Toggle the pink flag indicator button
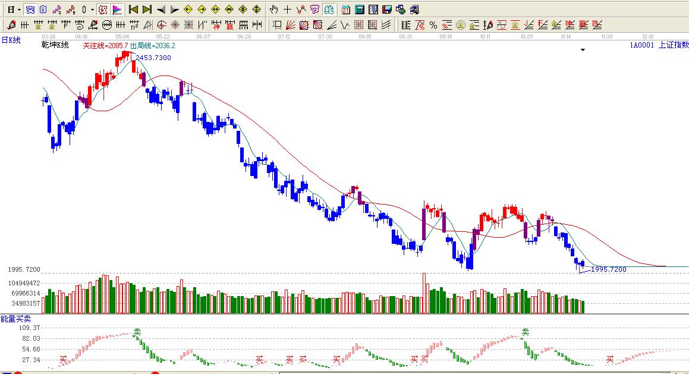Image resolution: width=689 pixels, height=374 pixels. pyautogui.click(x=117, y=10)
